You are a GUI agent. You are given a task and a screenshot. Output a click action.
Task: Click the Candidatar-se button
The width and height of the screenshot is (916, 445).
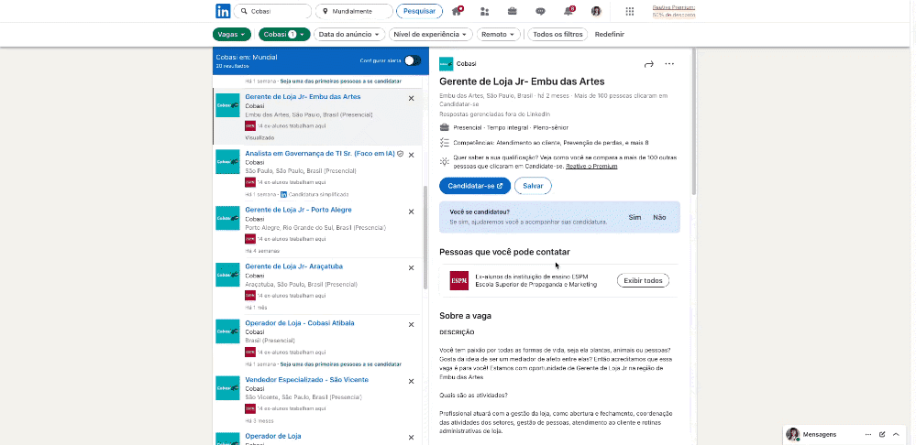point(475,186)
